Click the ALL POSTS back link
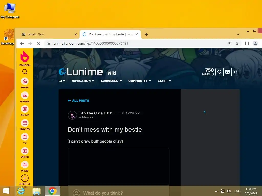Viewport: 262px width, 196px height. [78, 101]
